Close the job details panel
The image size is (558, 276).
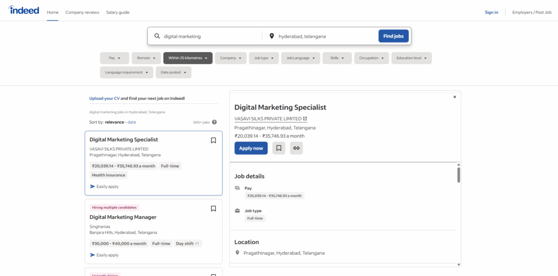point(454,97)
